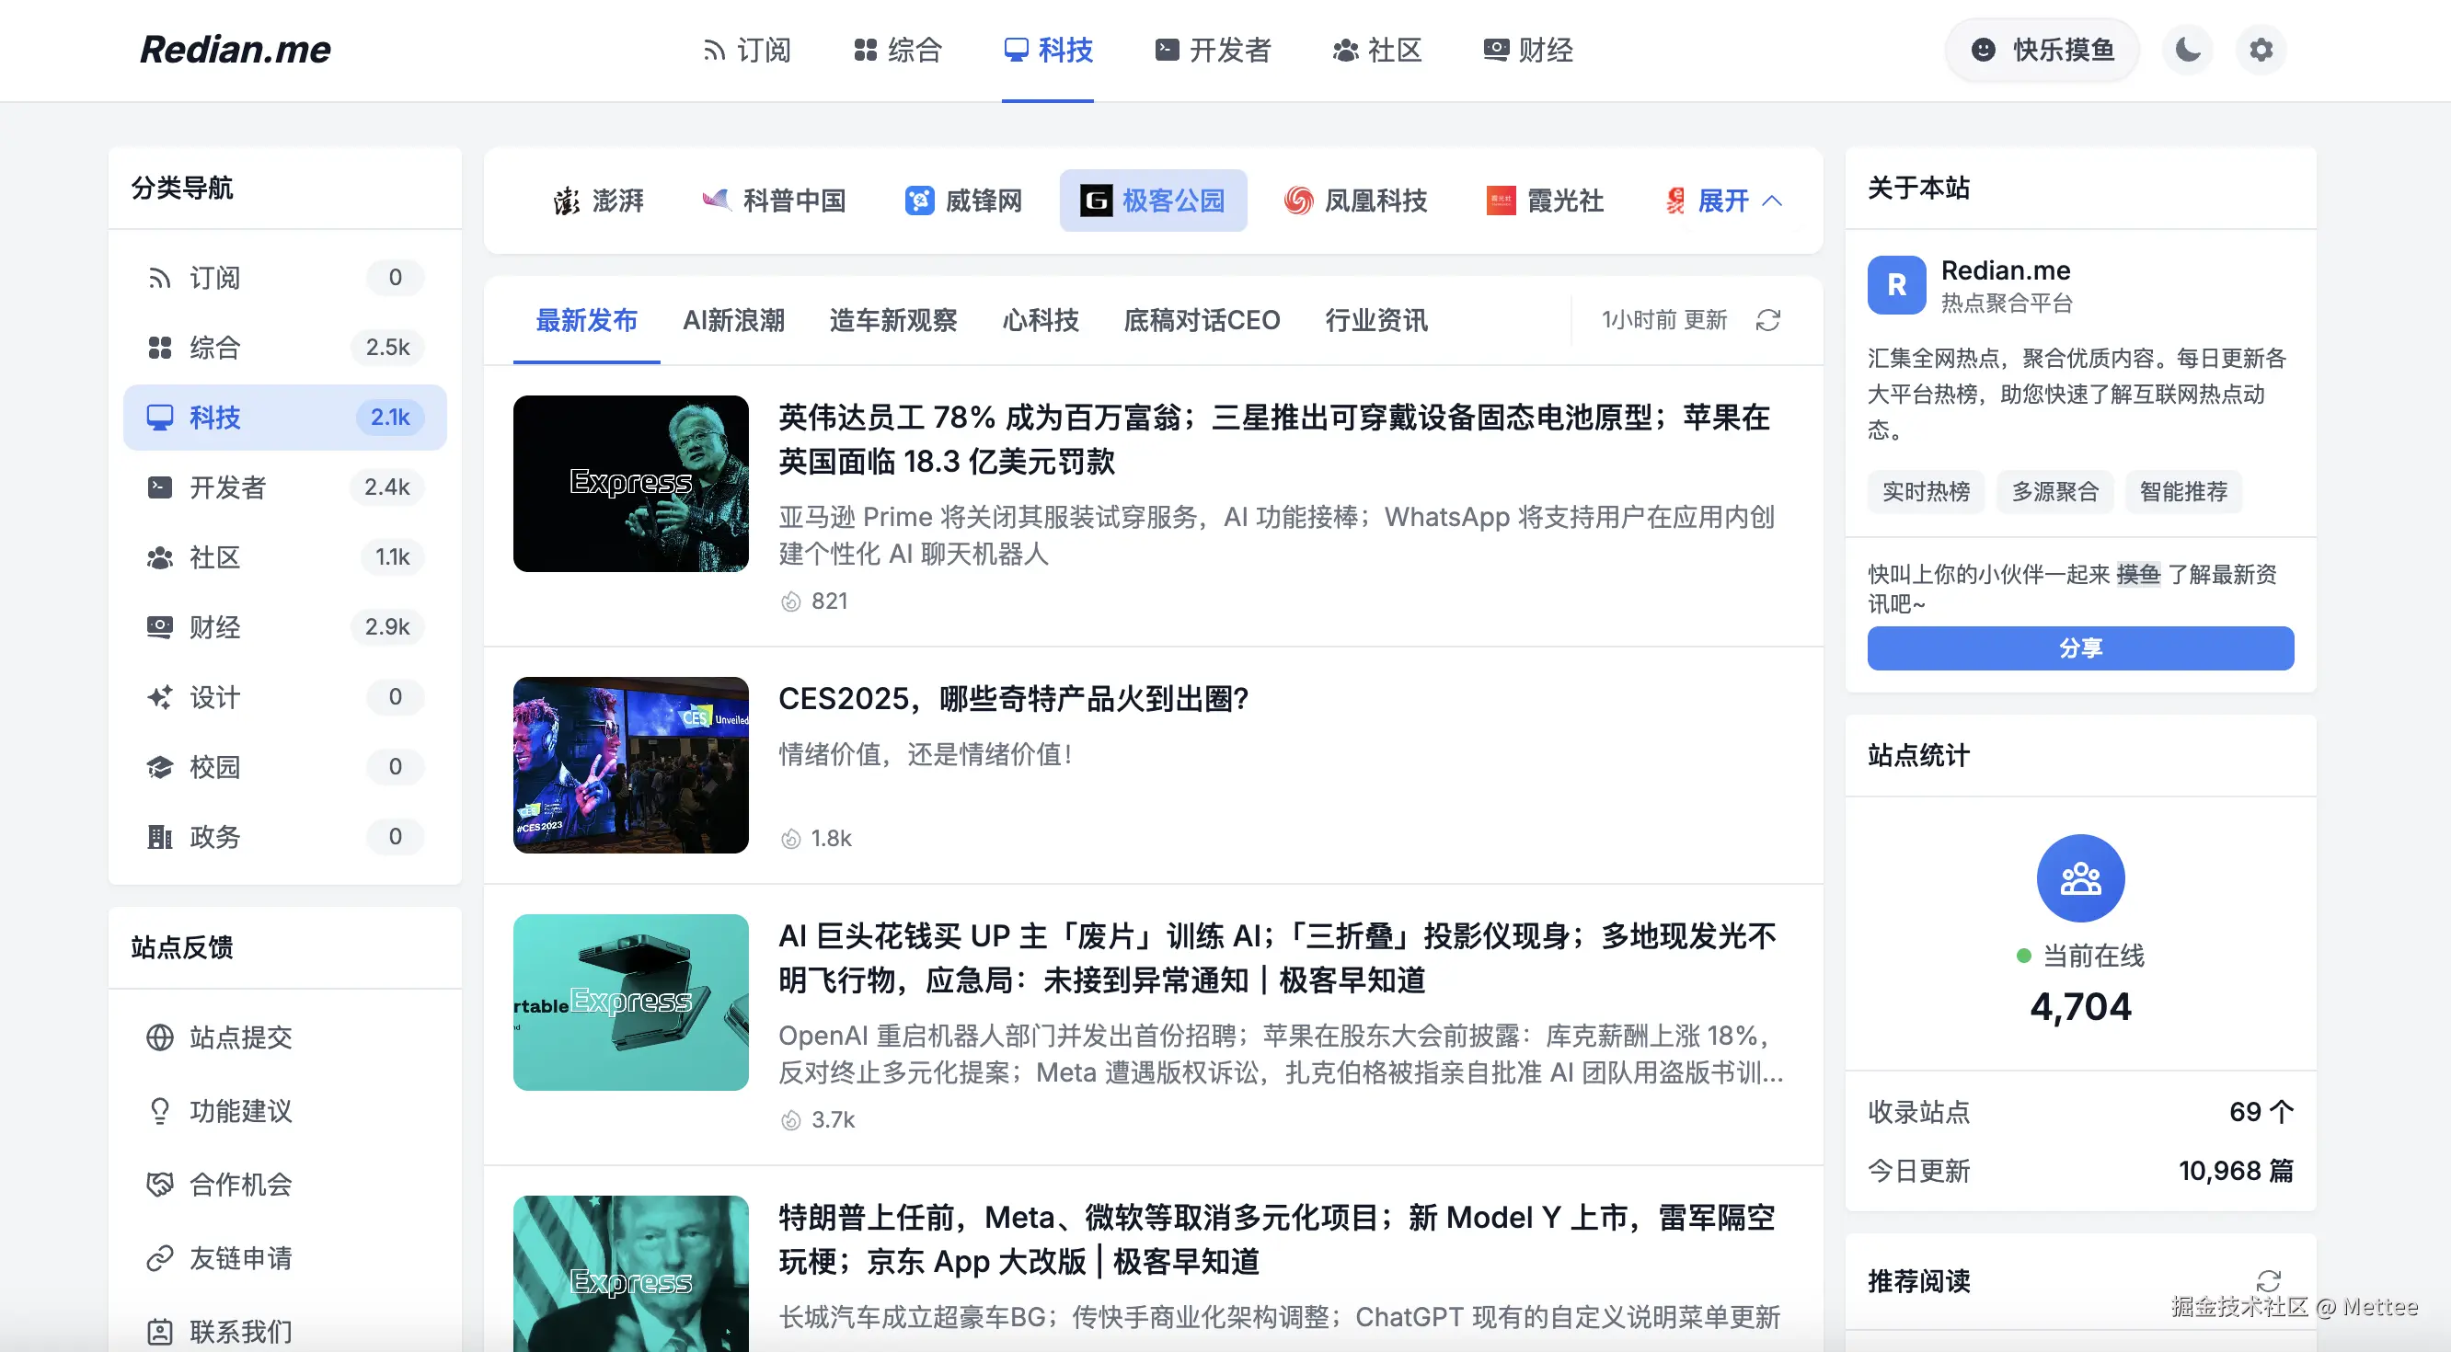Click the Nvidia Express article thumbnail
The image size is (2451, 1352).
click(x=630, y=484)
